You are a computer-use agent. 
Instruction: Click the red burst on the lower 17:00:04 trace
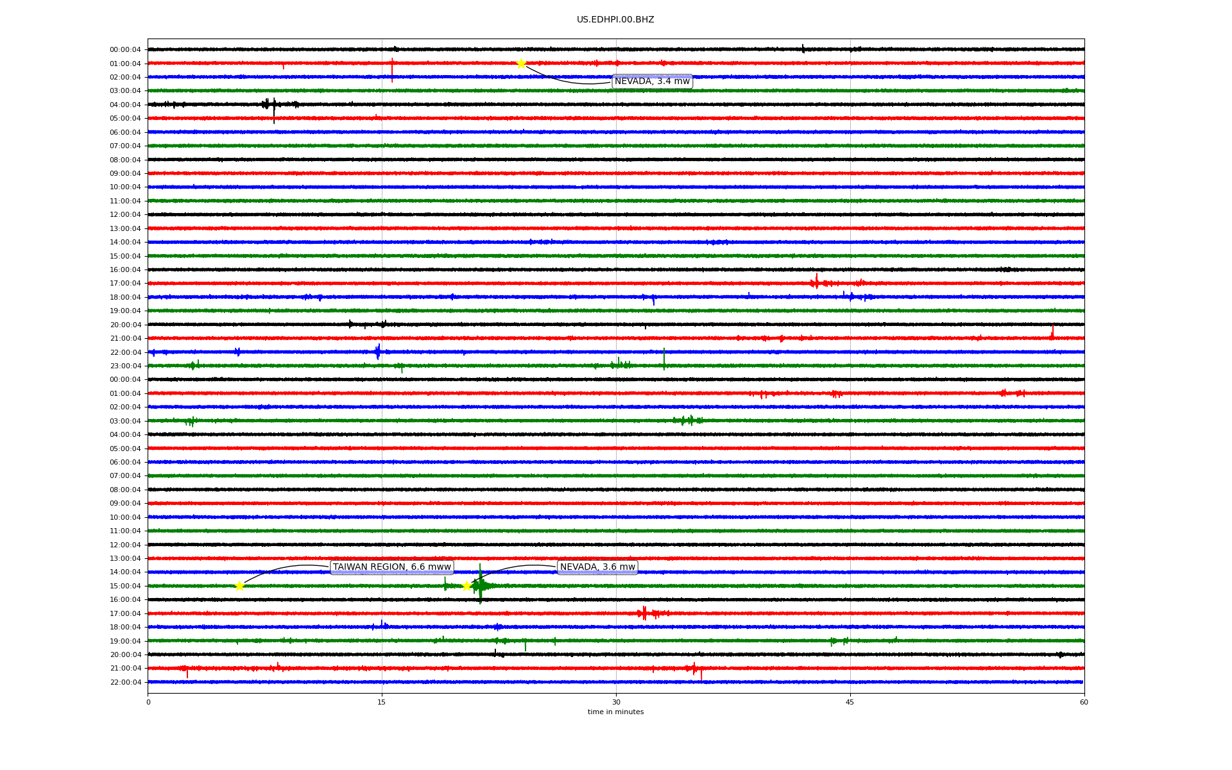[645, 613]
